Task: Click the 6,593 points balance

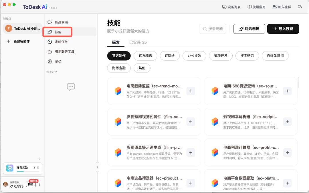Action: point(17,186)
